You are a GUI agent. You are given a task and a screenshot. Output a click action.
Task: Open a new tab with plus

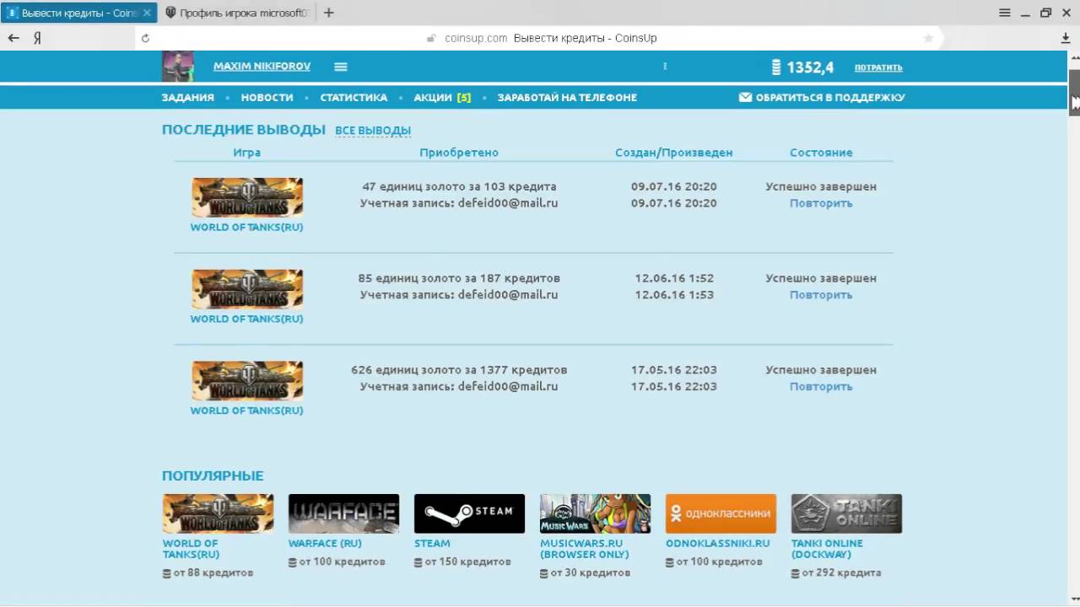pos(329,13)
